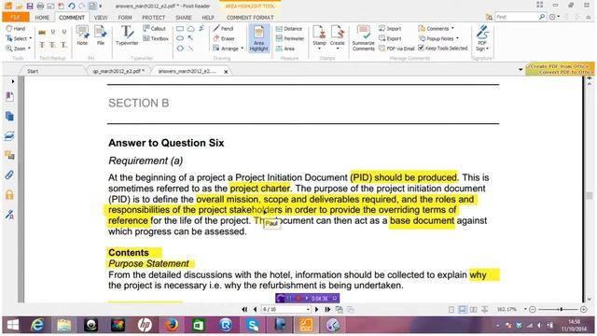Switch to the PROTECT ribbon tab
This screenshot has height=336, width=597.
tap(153, 18)
